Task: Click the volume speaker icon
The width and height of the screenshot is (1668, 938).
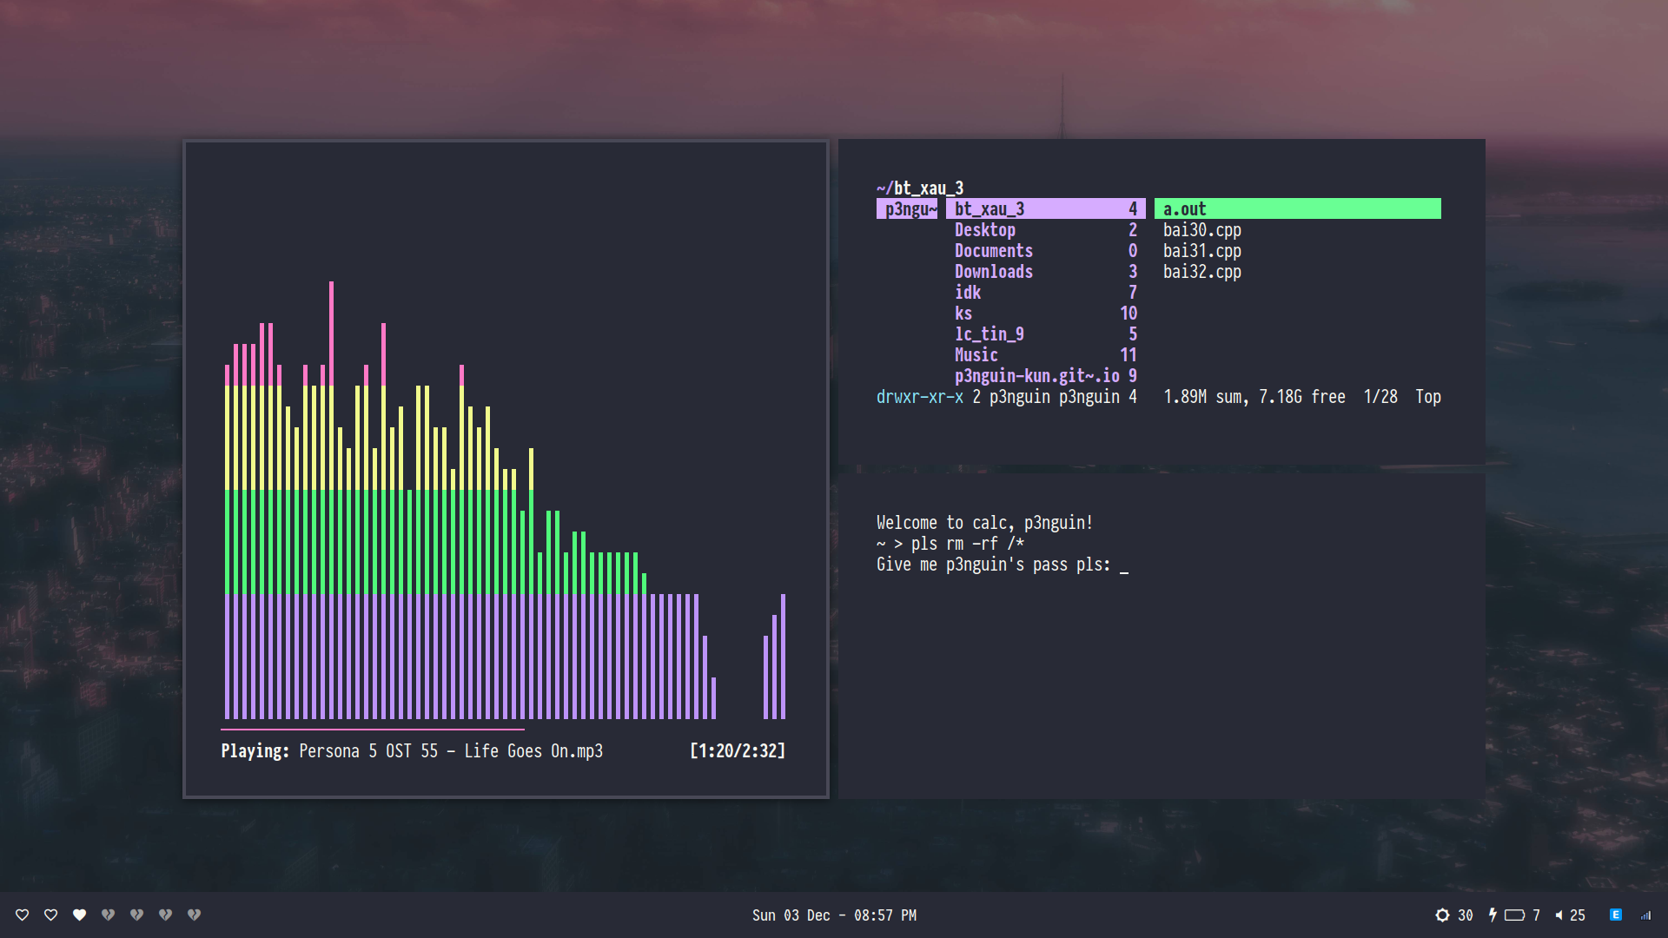Action: pyautogui.click(x=1559, y=915)
